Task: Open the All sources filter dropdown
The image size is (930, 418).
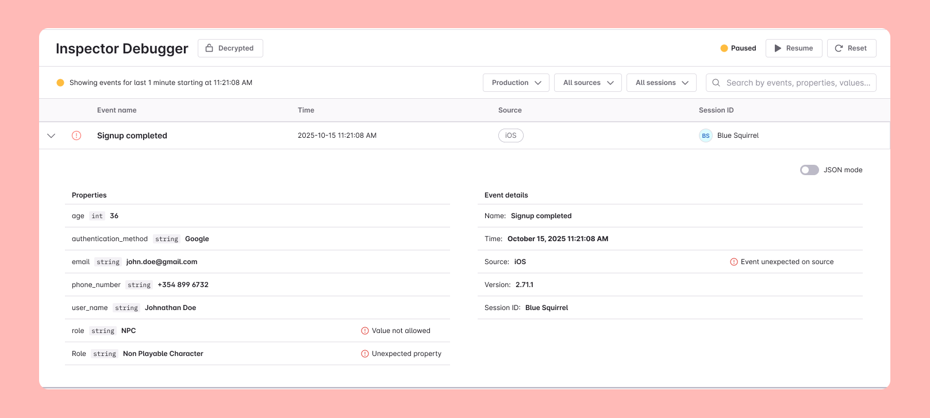Action: 588,83
